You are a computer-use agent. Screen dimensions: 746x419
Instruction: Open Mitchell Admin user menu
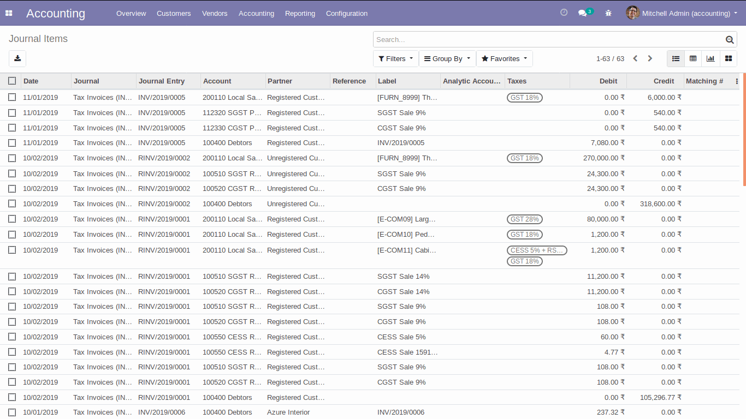tap(686, 13)
